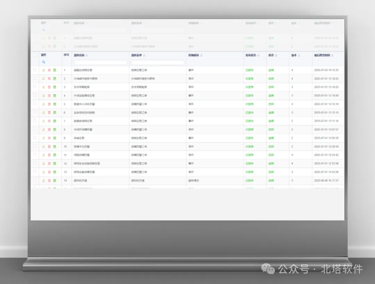375x284 pixels.
Task: Edit the workflow in row 13
Action: click(43, 172)
